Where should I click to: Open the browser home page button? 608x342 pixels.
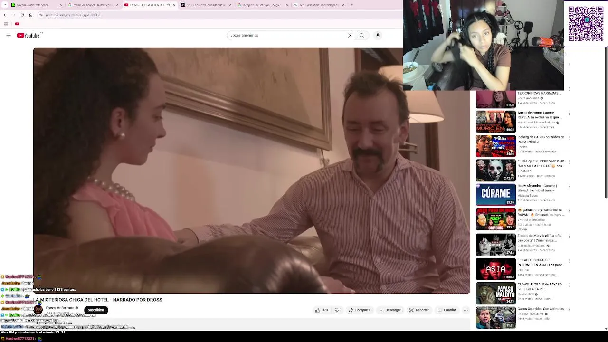click(x=30, y=15)
